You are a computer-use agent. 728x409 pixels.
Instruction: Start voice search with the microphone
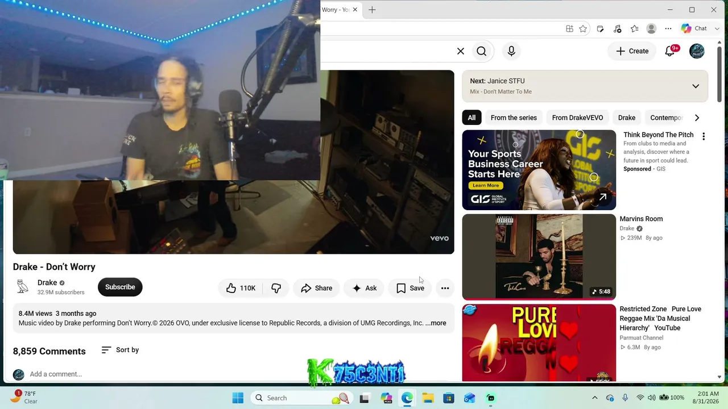511,51
